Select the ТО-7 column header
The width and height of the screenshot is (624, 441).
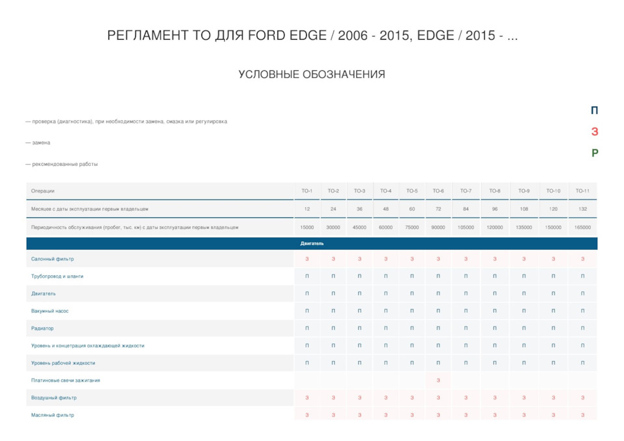click(x=465, y=191)
